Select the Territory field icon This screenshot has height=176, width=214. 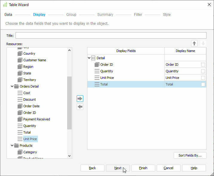click(20, 80)
